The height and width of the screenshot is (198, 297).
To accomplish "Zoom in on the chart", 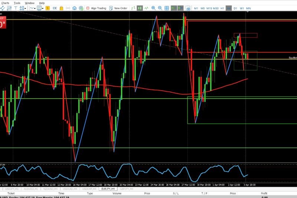I will coord(153,8).
